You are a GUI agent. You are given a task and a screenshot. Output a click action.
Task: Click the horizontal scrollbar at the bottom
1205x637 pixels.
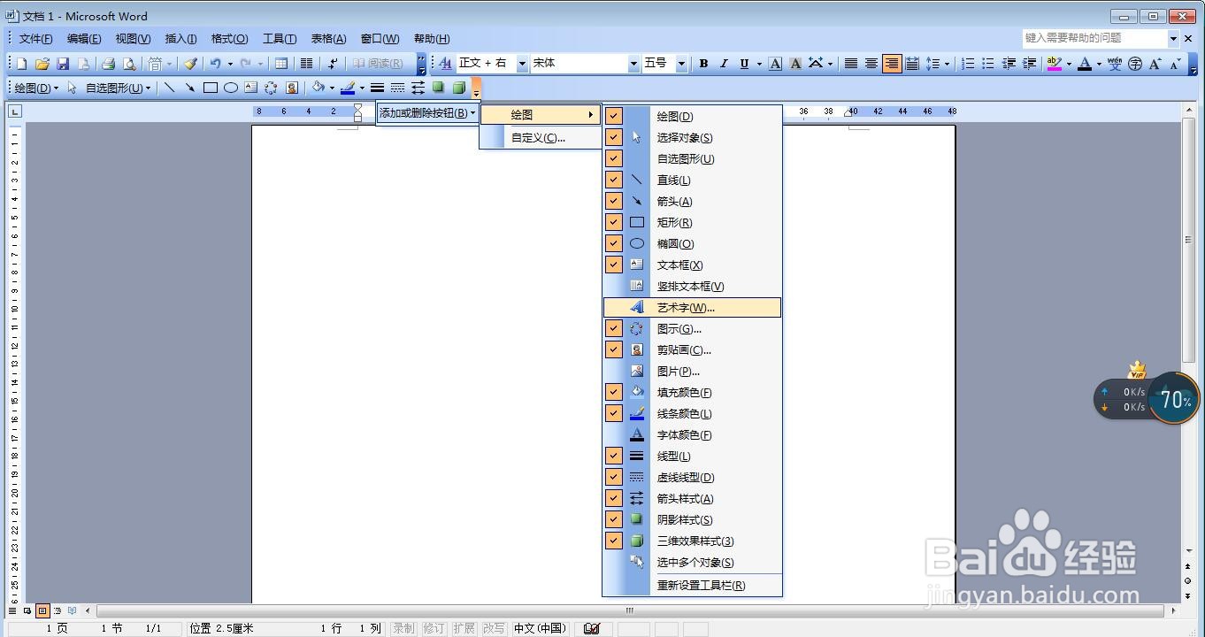(628, 610)
